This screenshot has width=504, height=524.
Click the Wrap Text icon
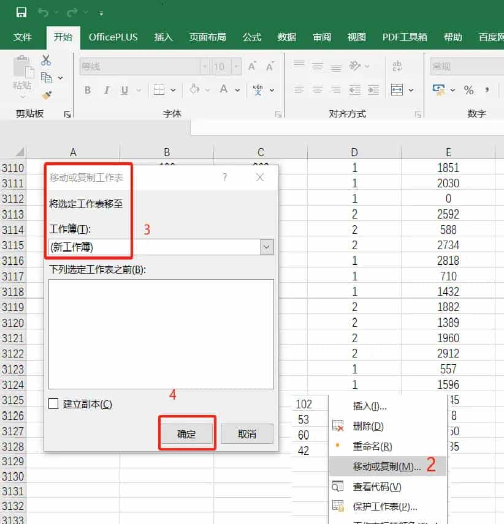pos(397,66)
